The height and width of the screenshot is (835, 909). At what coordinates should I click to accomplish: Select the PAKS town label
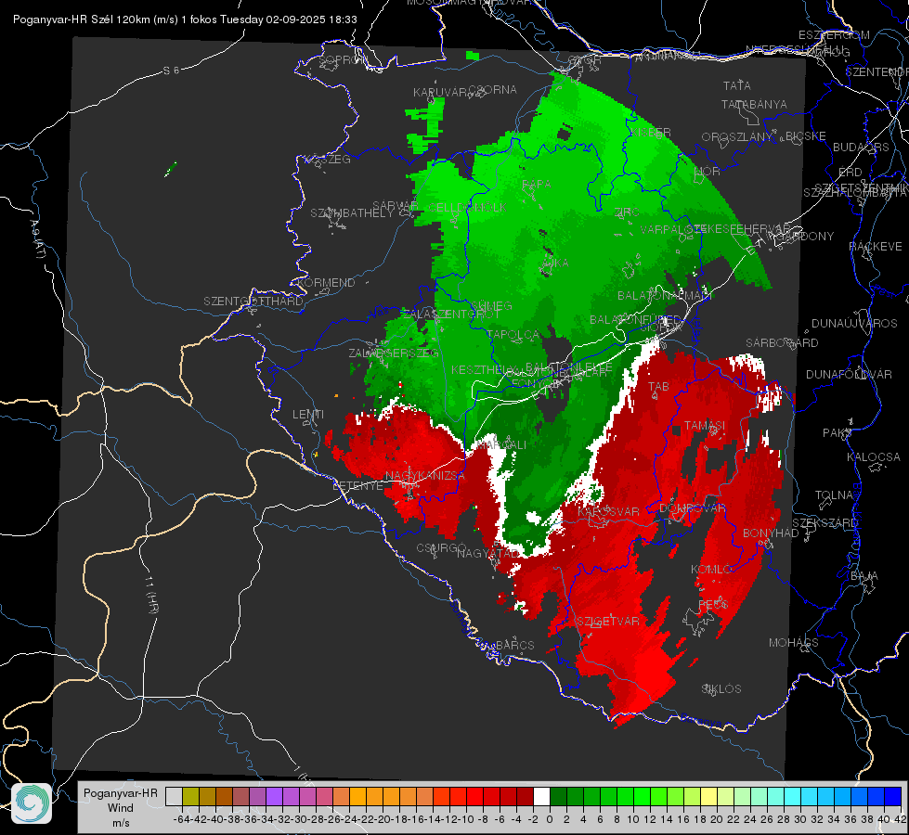[838, 433]
